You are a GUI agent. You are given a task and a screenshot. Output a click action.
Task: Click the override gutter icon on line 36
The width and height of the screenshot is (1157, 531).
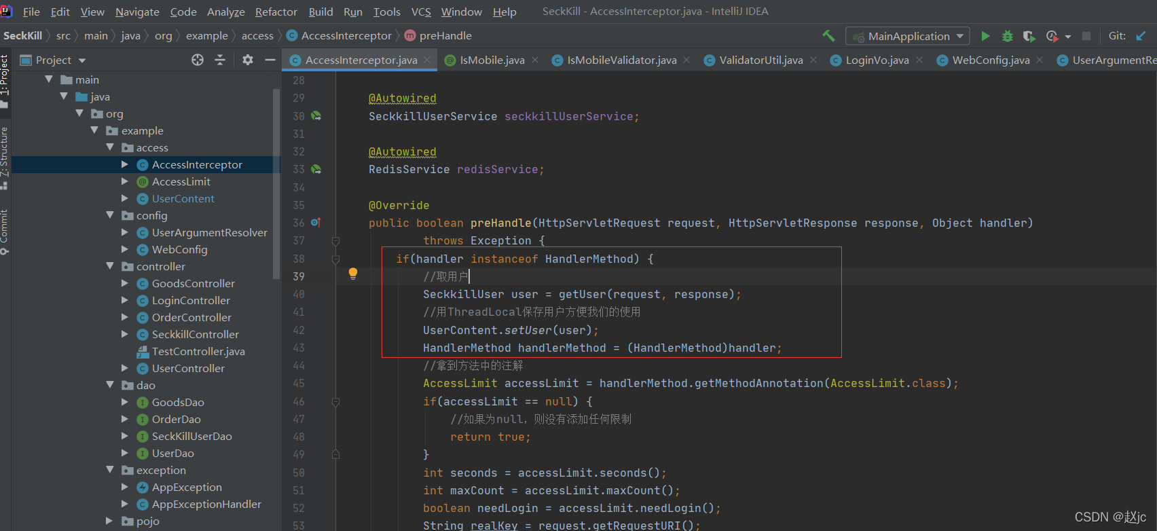316,222
